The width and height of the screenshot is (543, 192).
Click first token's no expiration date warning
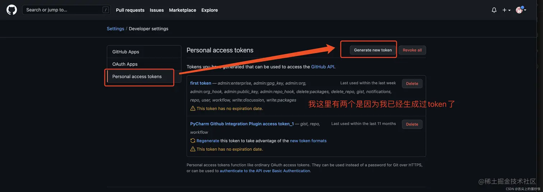point(229,108)
